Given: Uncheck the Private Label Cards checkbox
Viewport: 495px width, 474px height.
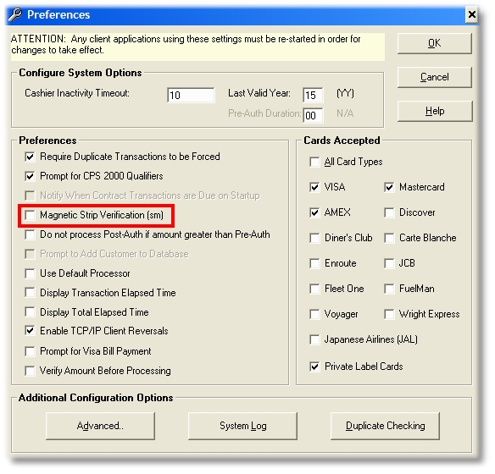Looking at the screenshot, I should tap(314, 367).
